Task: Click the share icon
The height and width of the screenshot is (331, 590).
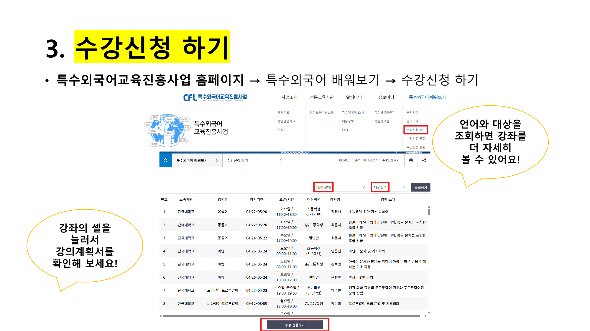Action: point(424,160)
